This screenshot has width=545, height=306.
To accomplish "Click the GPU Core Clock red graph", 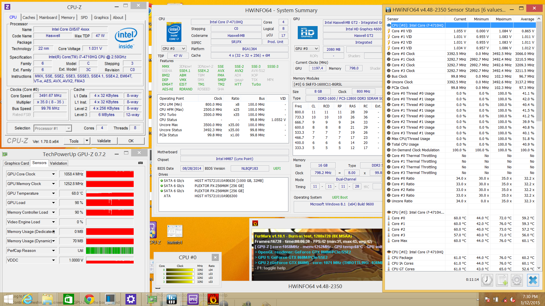I will click(110, 174).
